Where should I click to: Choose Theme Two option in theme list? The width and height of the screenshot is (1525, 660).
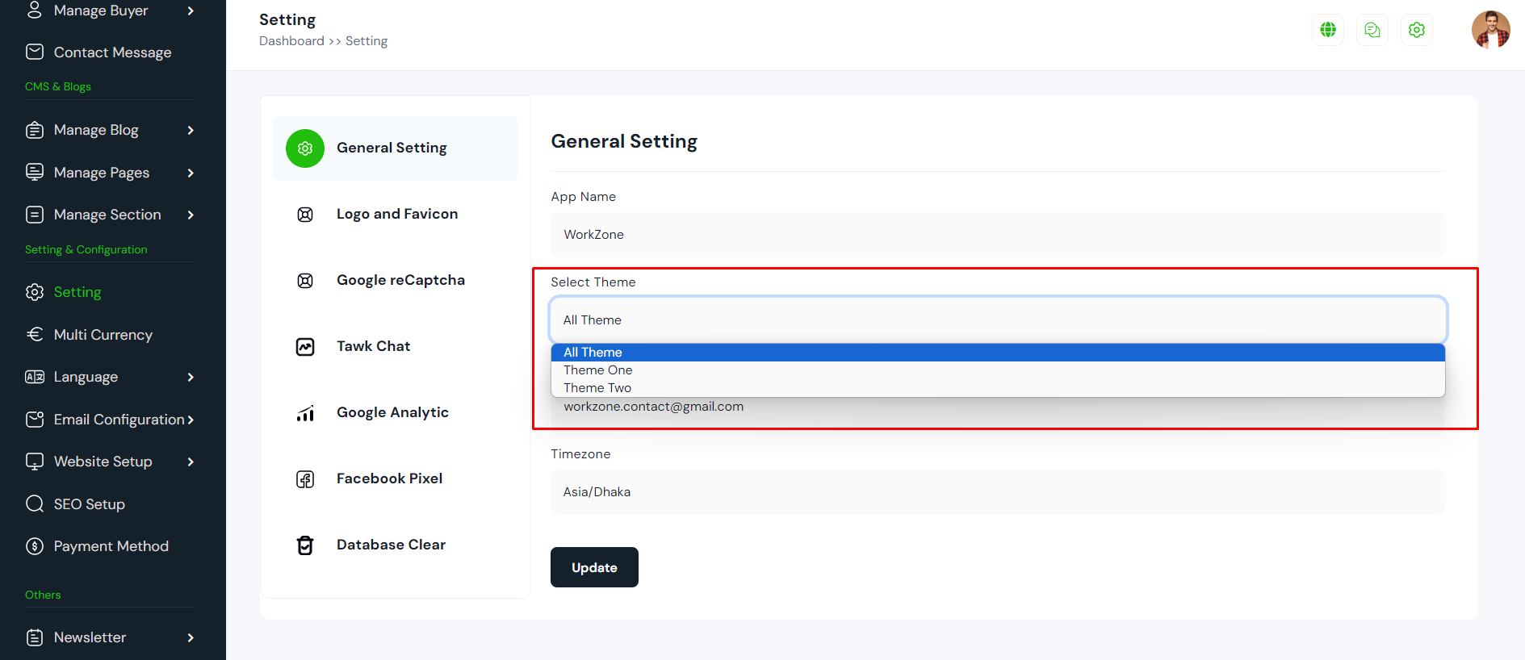pyautogui.click(x=597, y=388)
